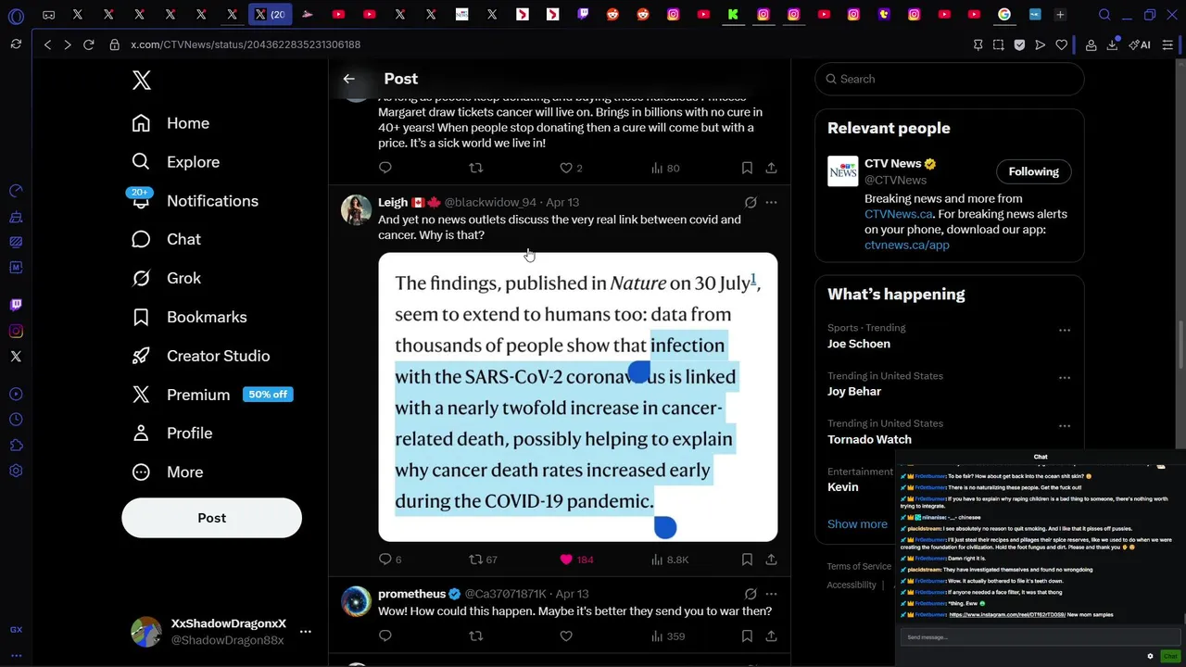Open more options on prometheus post
Screen dimensions: 1186x667
(x=771, y=594)
